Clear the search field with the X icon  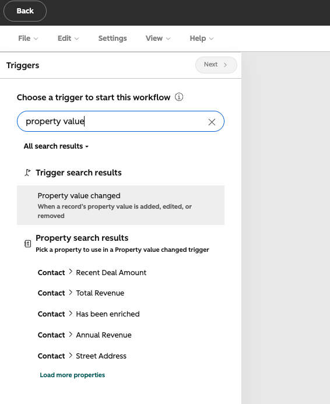point(212,122)
